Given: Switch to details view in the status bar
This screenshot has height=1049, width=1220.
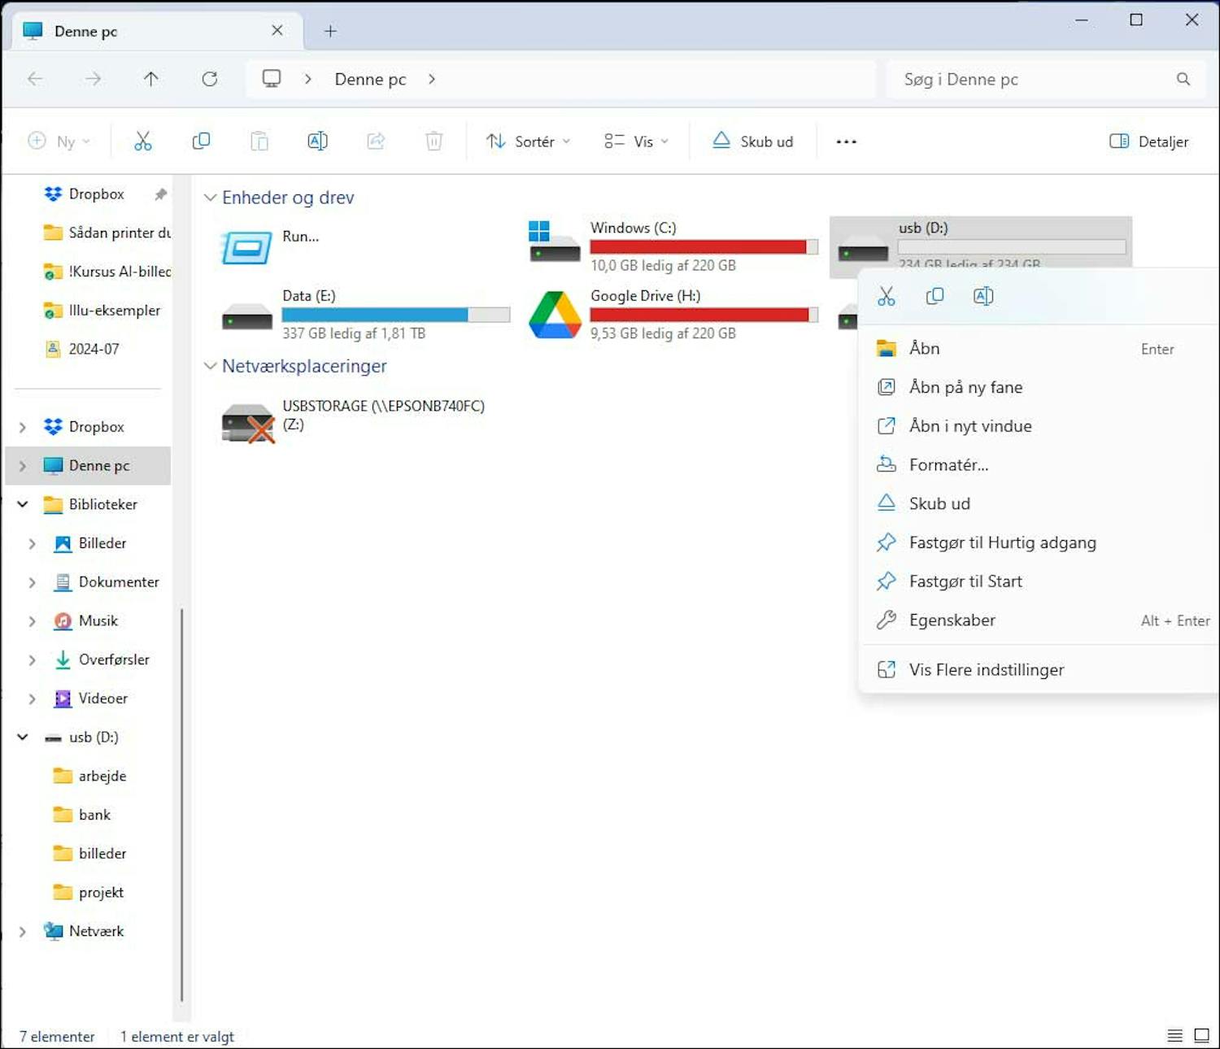Looking at the screenshot, I should (x=1174, y=1035).
